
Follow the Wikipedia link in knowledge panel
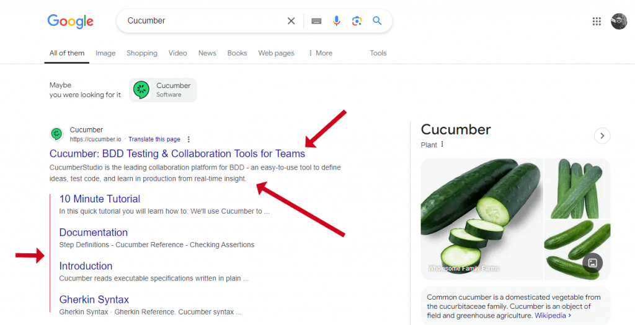click(x=553, y=315)
